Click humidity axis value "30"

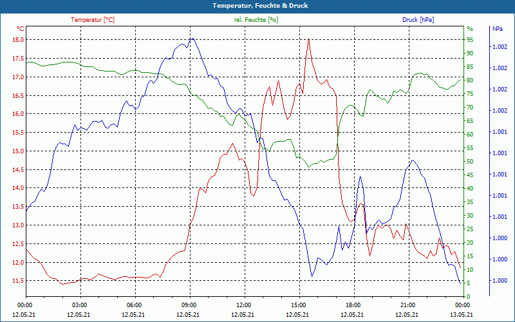click(470, 216)
